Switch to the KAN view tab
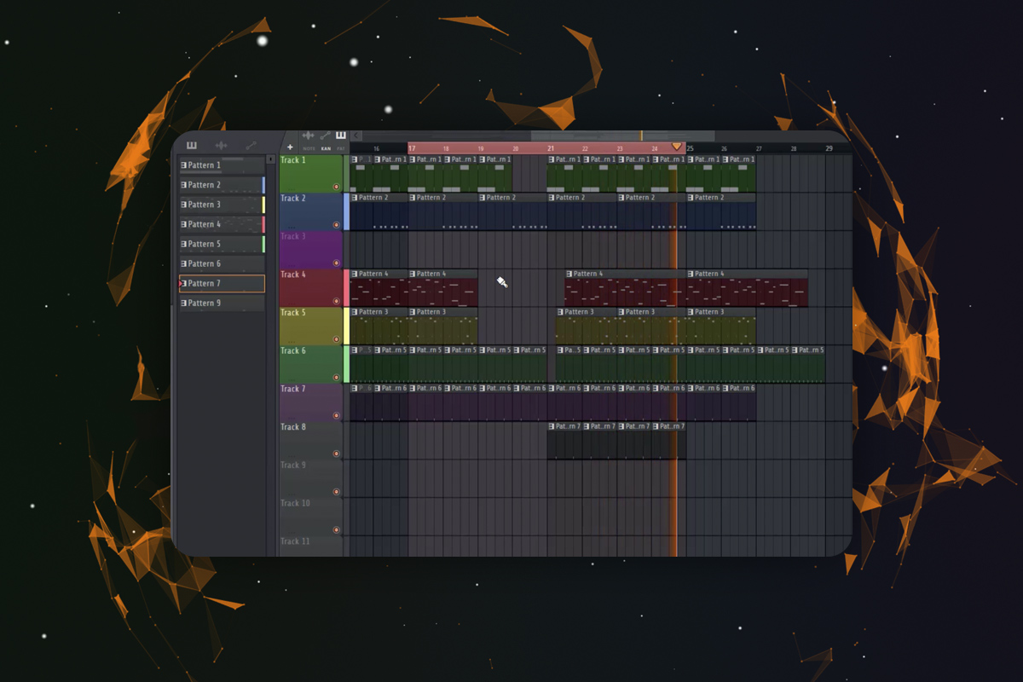Image resolution: width=1023 pixels, height=682 pixels. [x=326, y=147]
